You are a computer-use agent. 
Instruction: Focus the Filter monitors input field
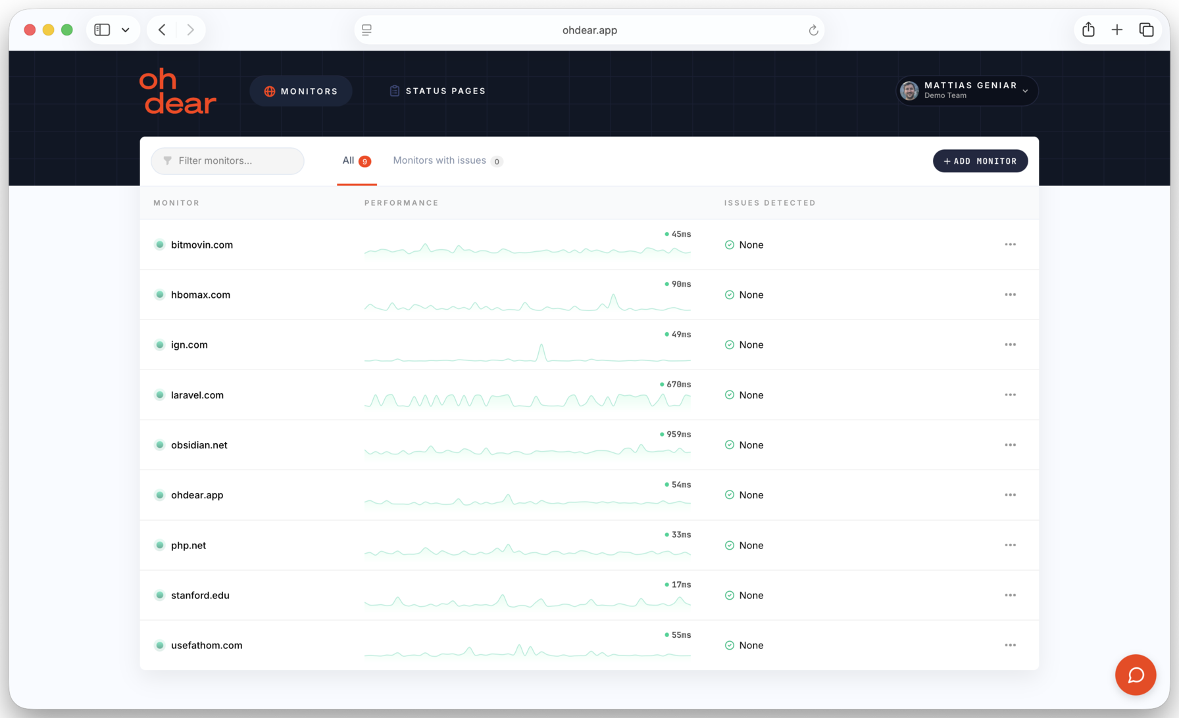point(228,161)
